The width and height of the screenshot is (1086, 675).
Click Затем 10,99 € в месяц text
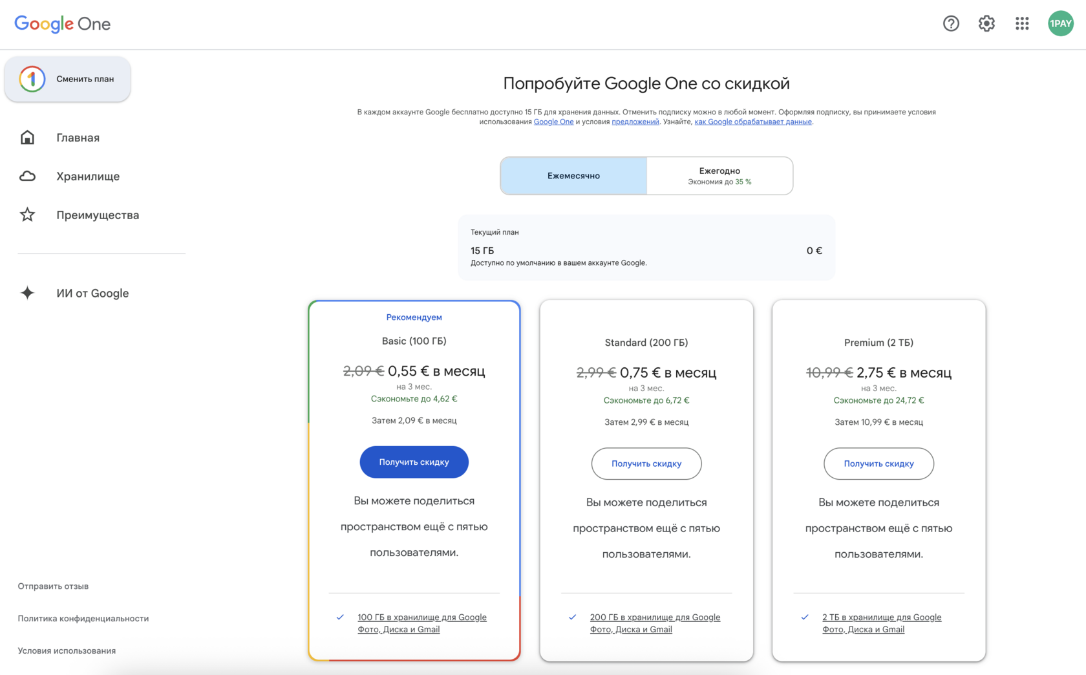point(879,422)
